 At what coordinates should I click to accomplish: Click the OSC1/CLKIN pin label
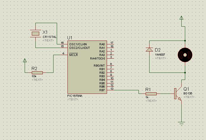pyautogui.click(x=78, y=44)
